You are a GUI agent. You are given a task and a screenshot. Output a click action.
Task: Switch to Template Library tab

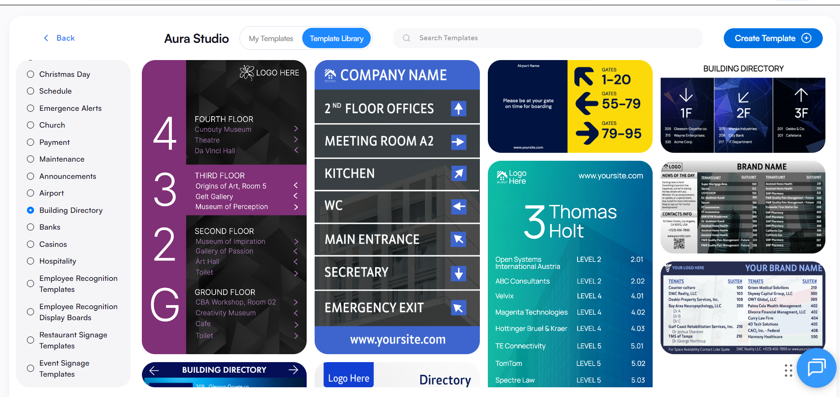[x=337, y=38]
